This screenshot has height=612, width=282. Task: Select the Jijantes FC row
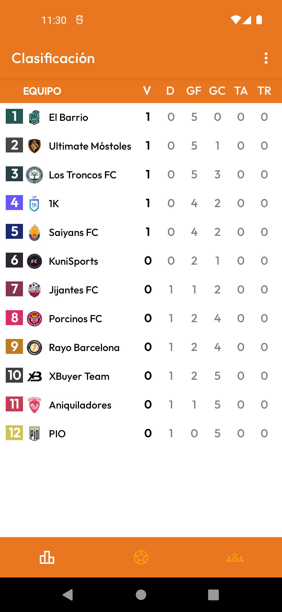[141, 290]
